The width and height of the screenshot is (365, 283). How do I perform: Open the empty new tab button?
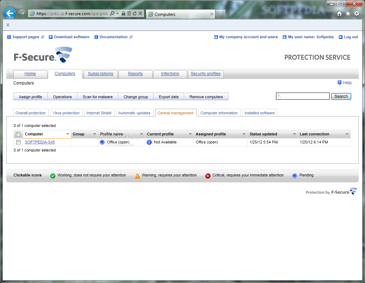220,14
